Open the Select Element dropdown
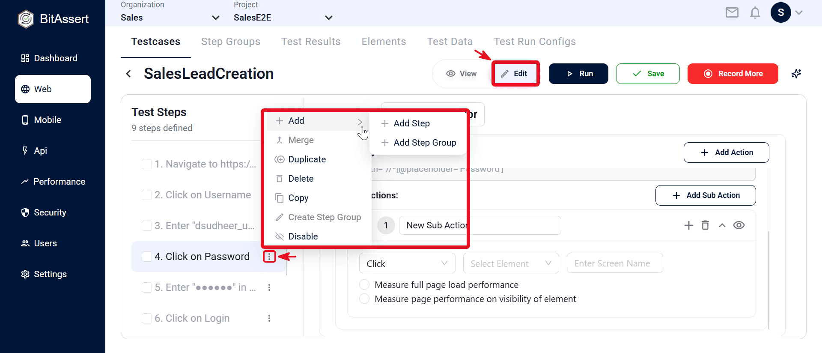 pos(511,263)
